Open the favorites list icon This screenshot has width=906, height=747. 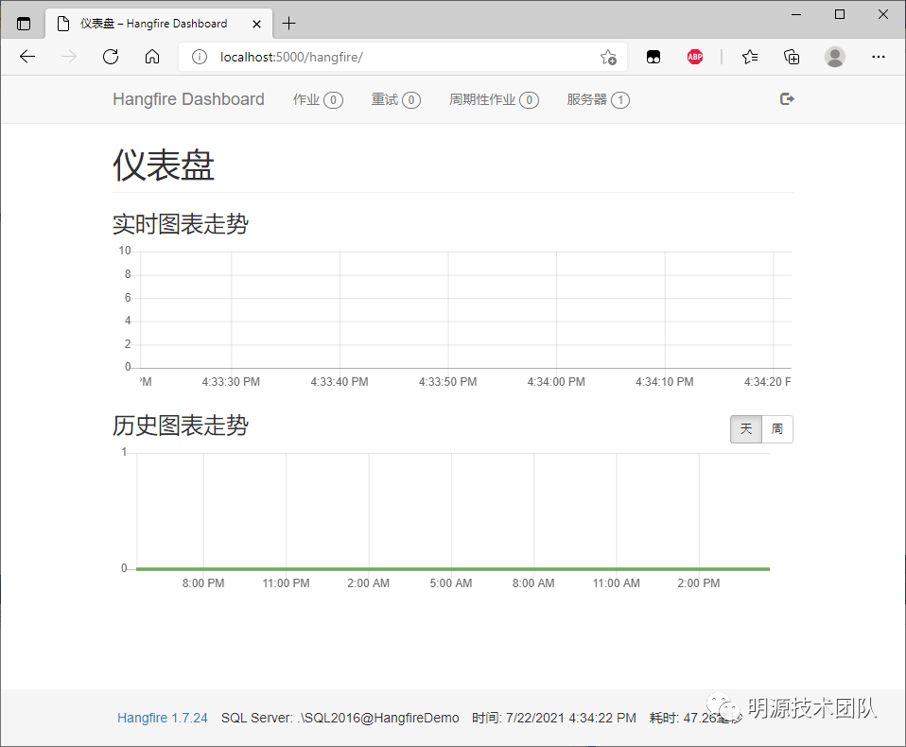coord(750,57)
